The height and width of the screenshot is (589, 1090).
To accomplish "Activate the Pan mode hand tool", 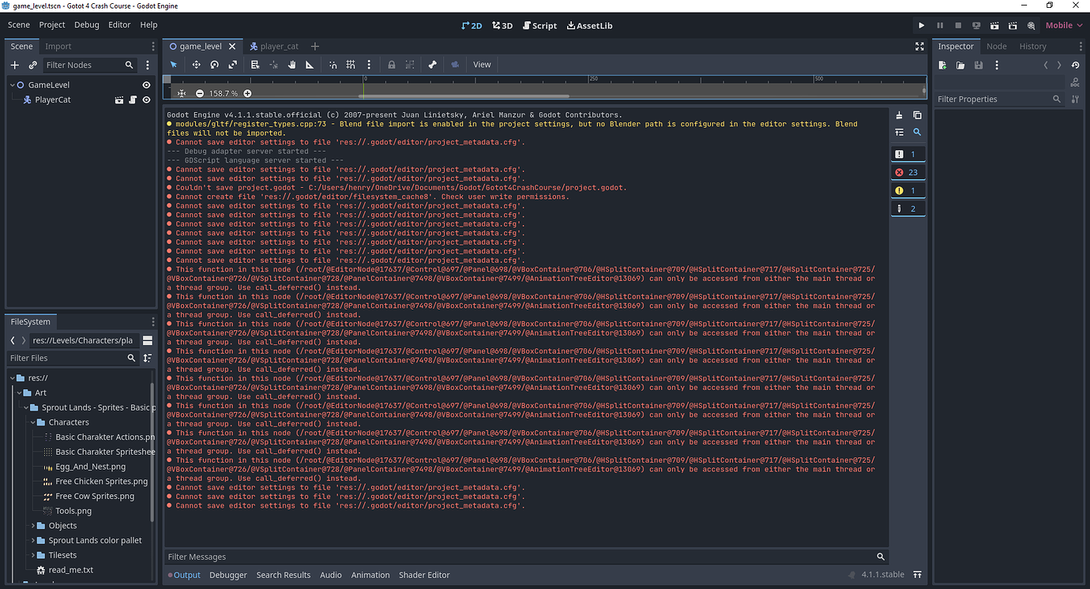I will point(291,65).
